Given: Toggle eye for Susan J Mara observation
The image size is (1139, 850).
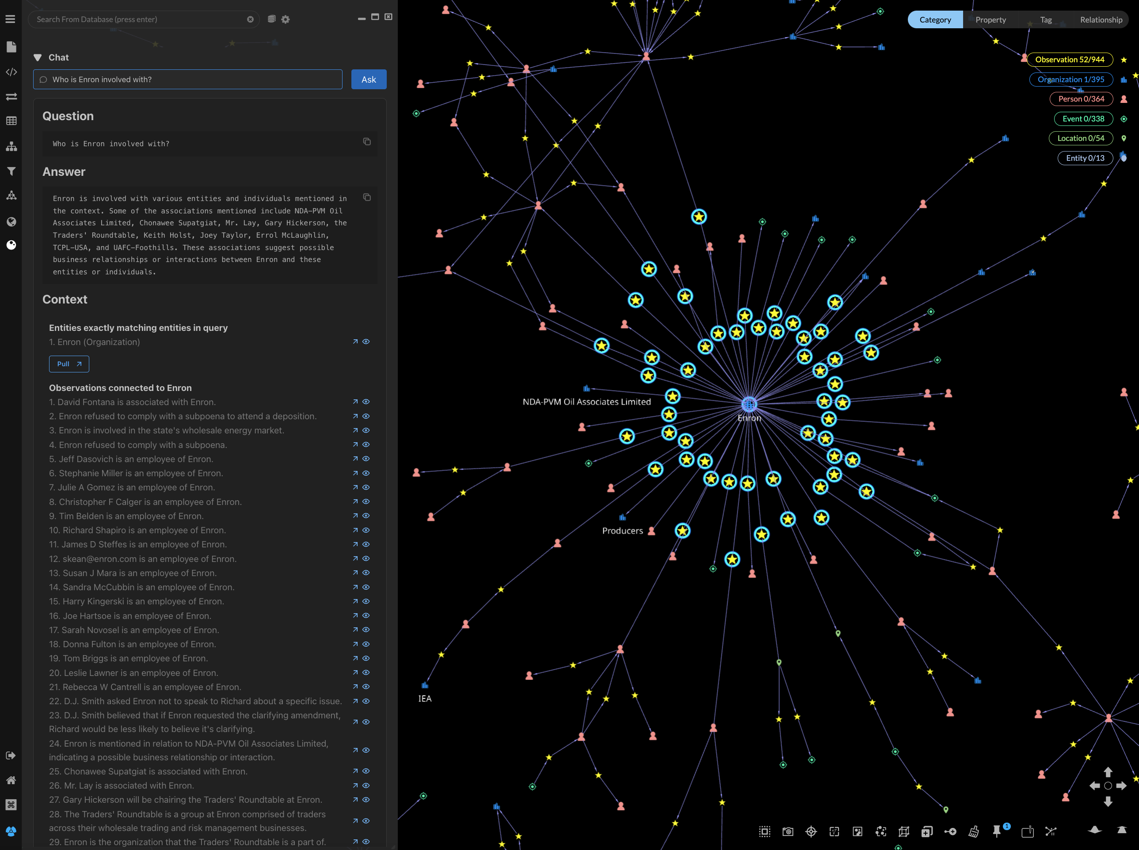Looking at the screenshot, I should click(366, 573).
